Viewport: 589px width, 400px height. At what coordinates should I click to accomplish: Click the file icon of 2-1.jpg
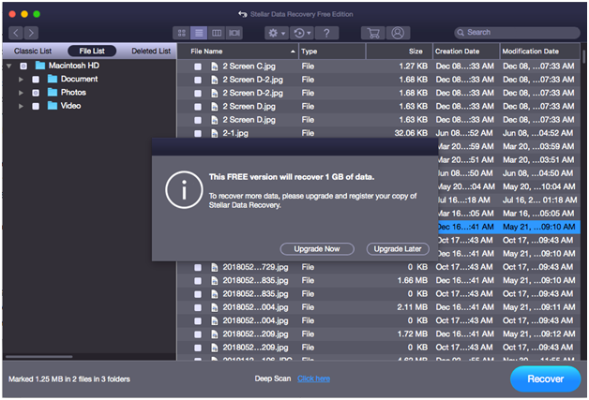(215, 133)
